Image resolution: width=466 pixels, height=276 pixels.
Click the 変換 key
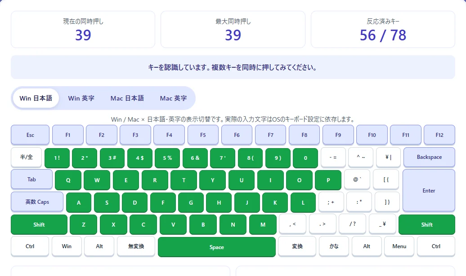pyautogui.click(x=297, y=246)
